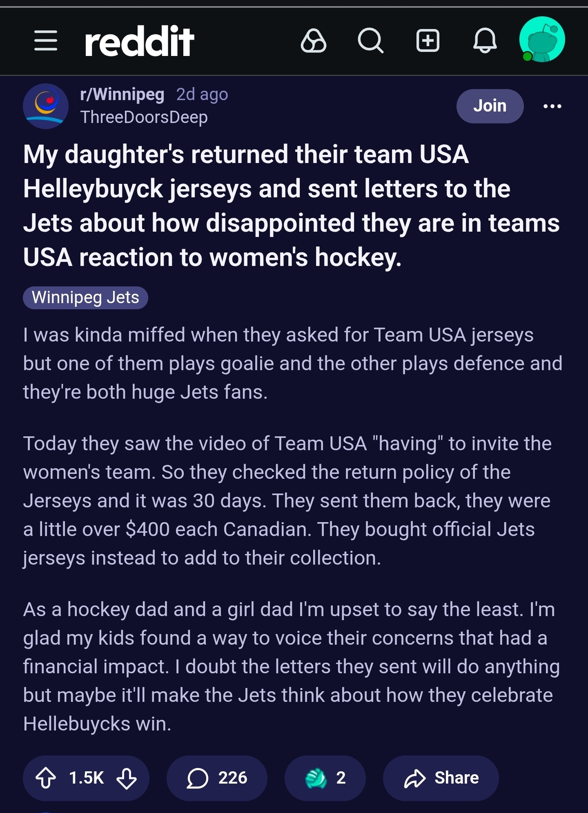The width and height of the screenshot is (588, 813).
Task: Click the create post plus icon
Action: (x=428, y=41)
